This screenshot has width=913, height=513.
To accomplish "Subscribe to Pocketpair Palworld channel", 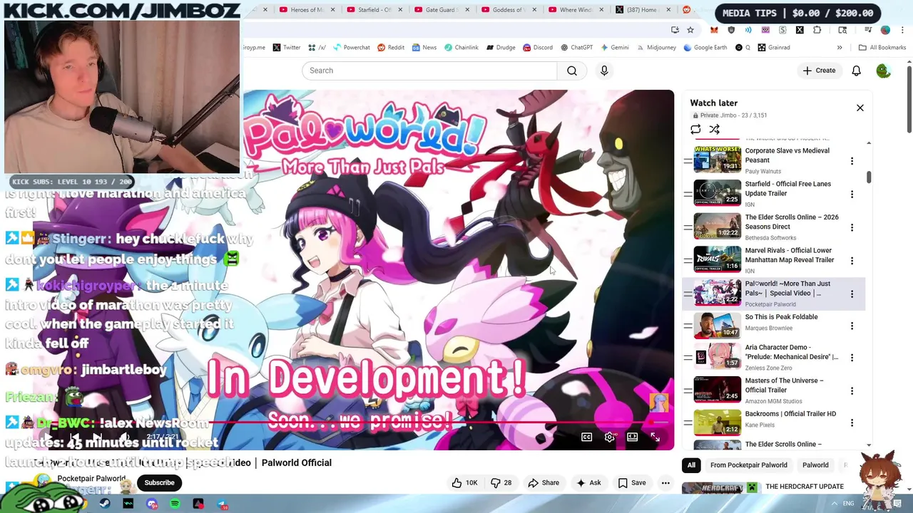I will 159,482.
